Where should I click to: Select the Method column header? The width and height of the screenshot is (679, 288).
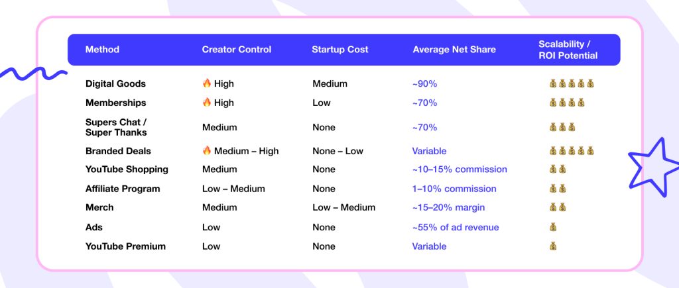coord(102,50)
